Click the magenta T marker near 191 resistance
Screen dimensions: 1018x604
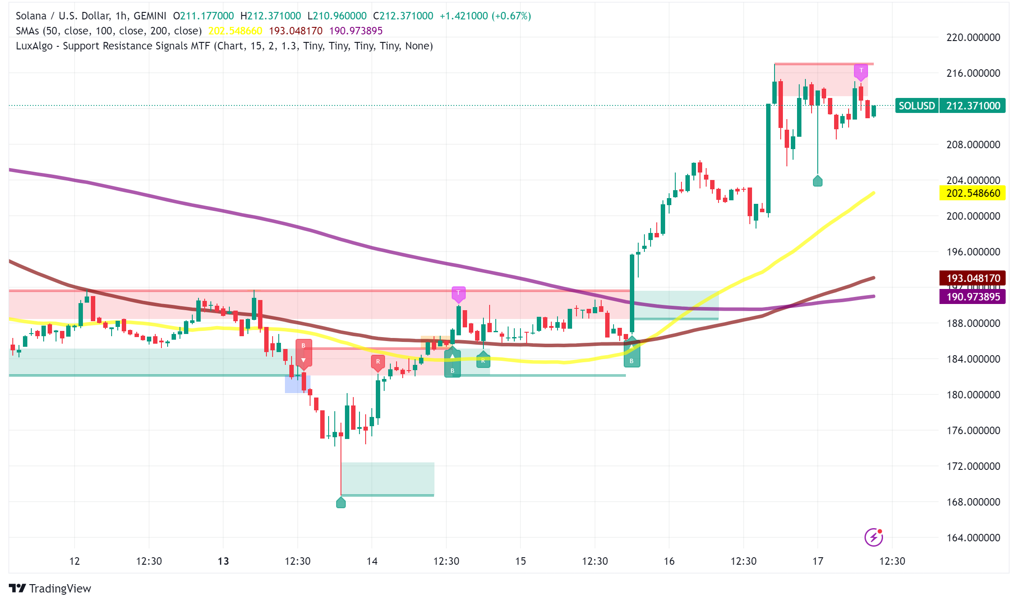(x=459, y=294)
